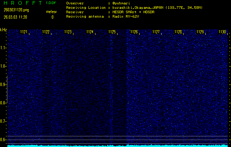This screenshot has width=231, height=147.
Task: Click the cyan noise level strip at bottom
Action: point(118,146)
